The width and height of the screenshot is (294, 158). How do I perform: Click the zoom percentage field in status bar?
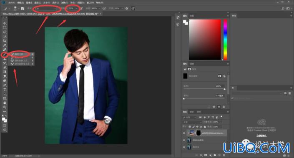click(x=5, y=156)
